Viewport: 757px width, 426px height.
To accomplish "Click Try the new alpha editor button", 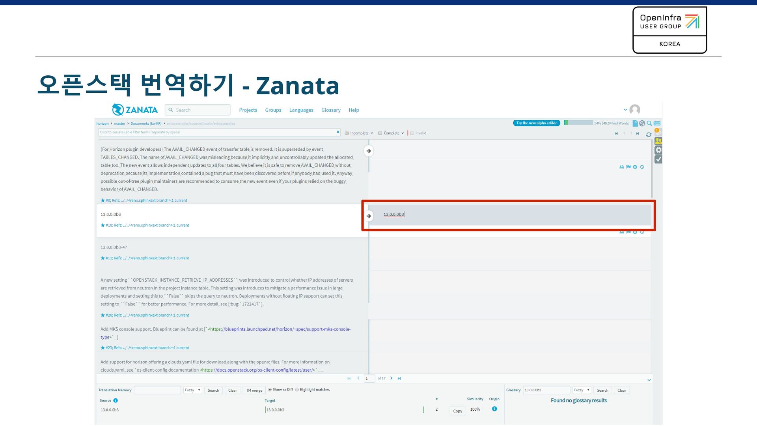I will (537, 123).
